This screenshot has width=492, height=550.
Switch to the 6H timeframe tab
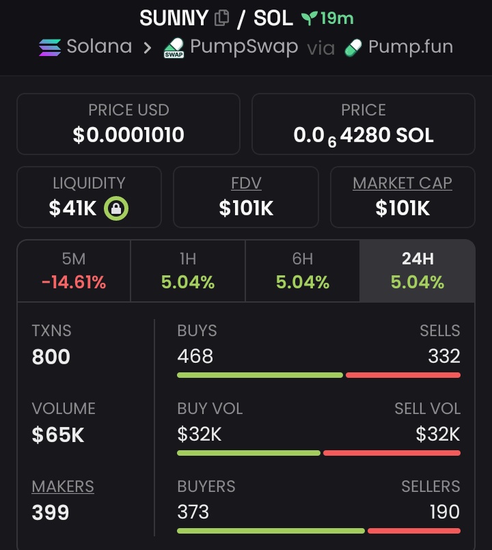(302, 271)
